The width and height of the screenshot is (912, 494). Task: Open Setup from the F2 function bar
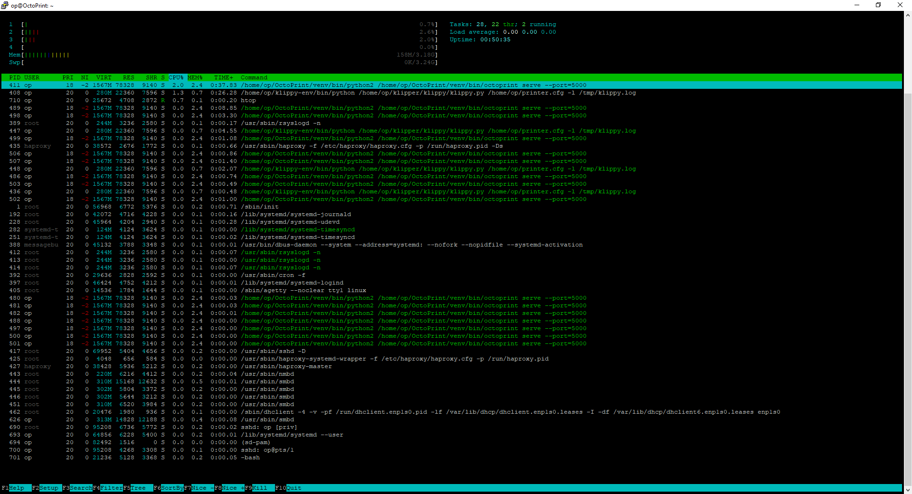click(x=49, y=488)
